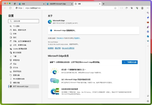This screenshot has height=105, width=152.
Task: Click the 搜索设置 search field
Action: pos(24,21)
